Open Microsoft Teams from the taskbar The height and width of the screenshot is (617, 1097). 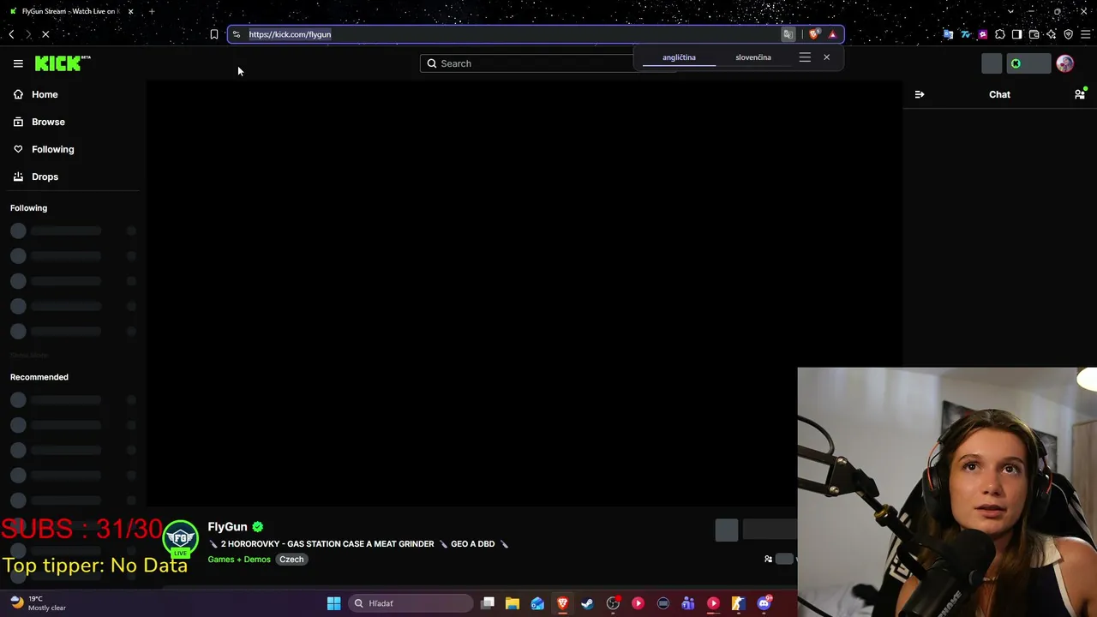[x=688, y=603]
